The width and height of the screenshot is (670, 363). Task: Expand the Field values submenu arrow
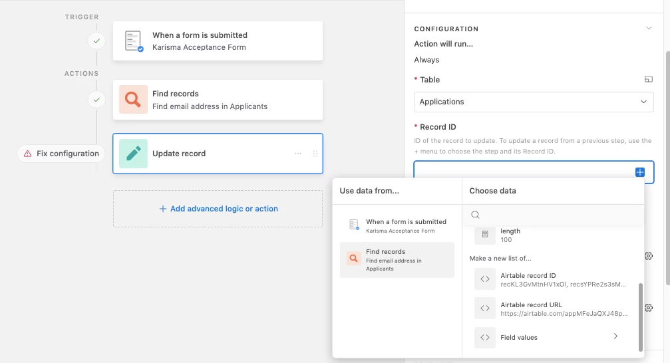[x=615, y=336]
